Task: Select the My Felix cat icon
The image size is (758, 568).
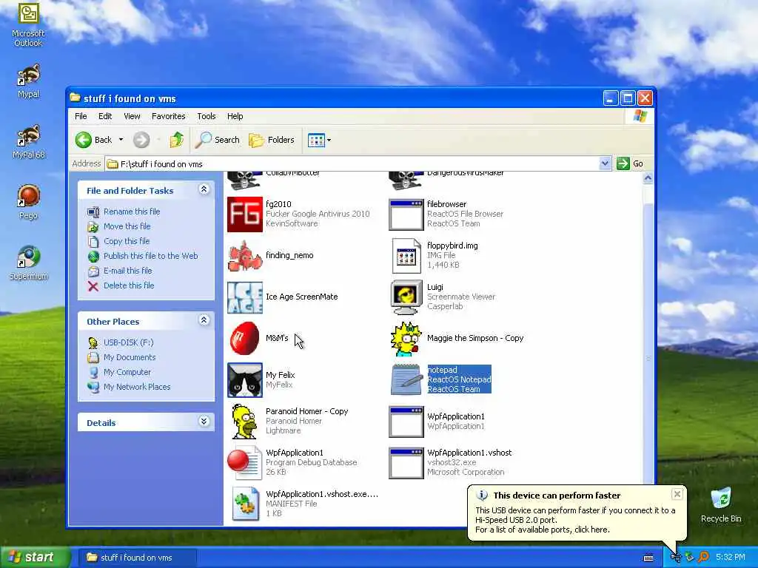Action: 244,380
